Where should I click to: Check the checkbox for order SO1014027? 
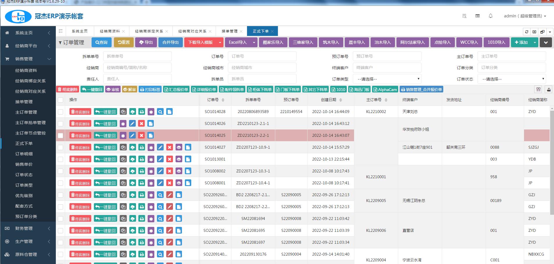click(x=60, y=147)
